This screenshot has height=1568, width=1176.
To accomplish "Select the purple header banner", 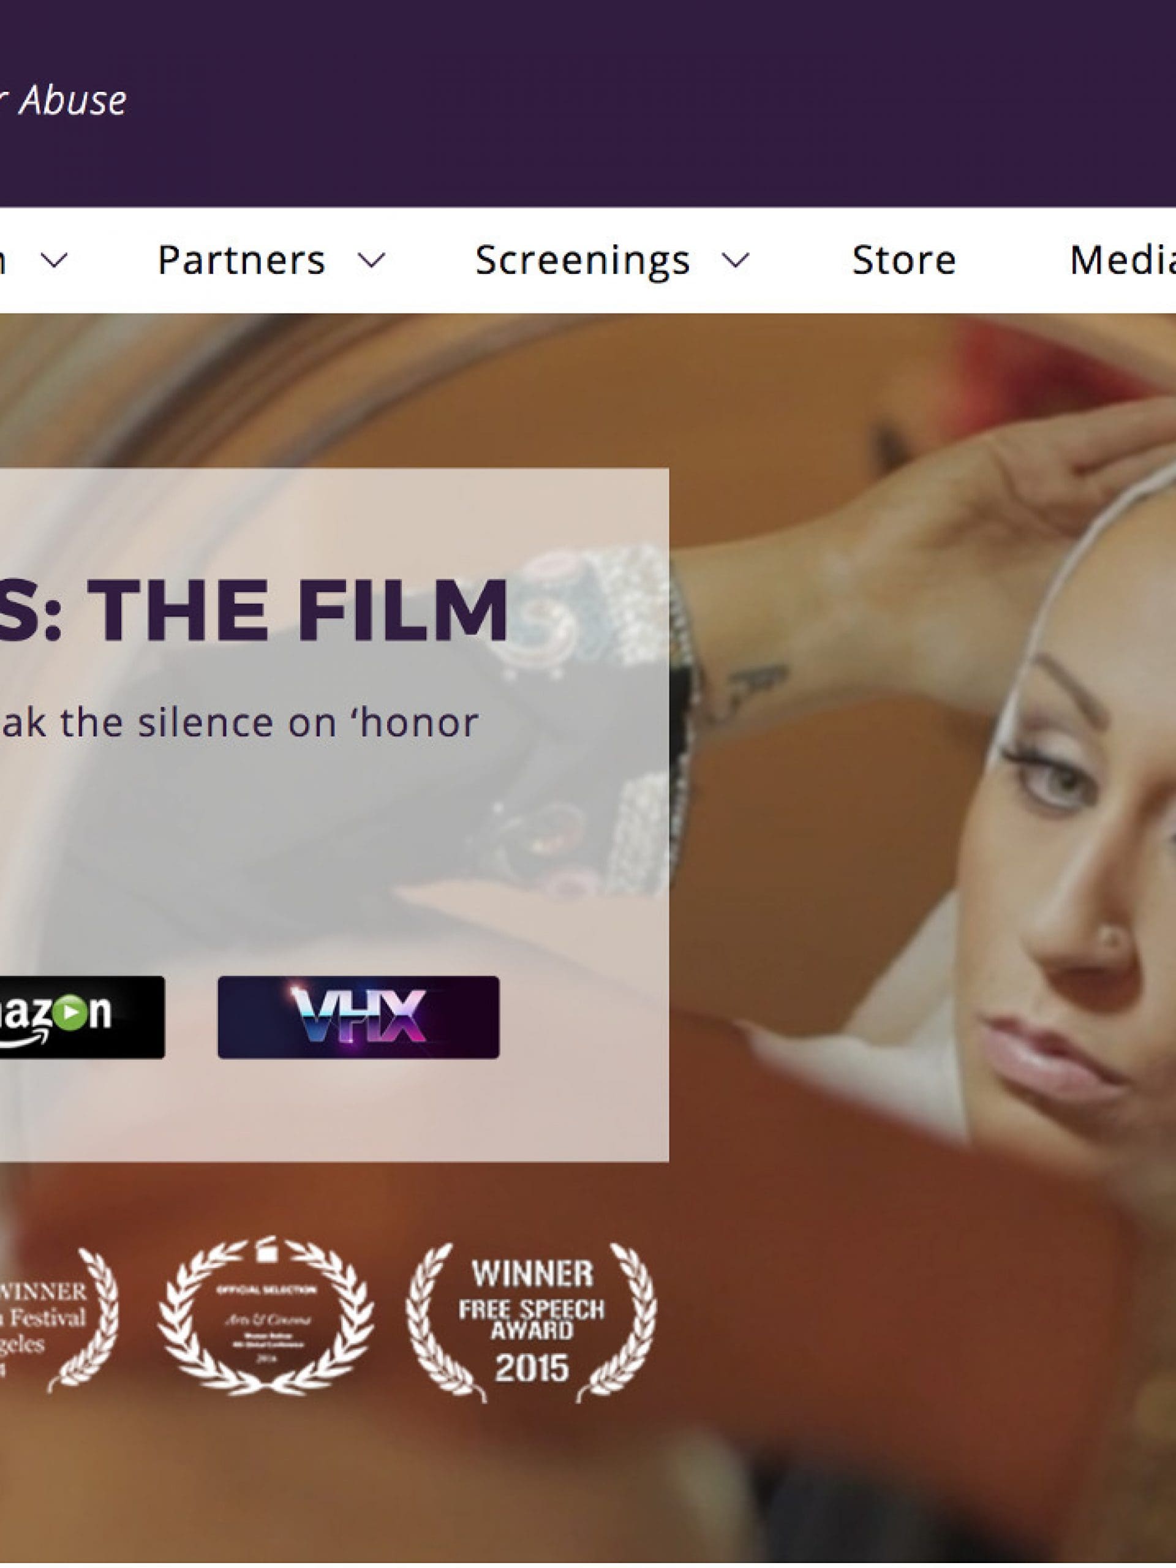I will [587, 104].
